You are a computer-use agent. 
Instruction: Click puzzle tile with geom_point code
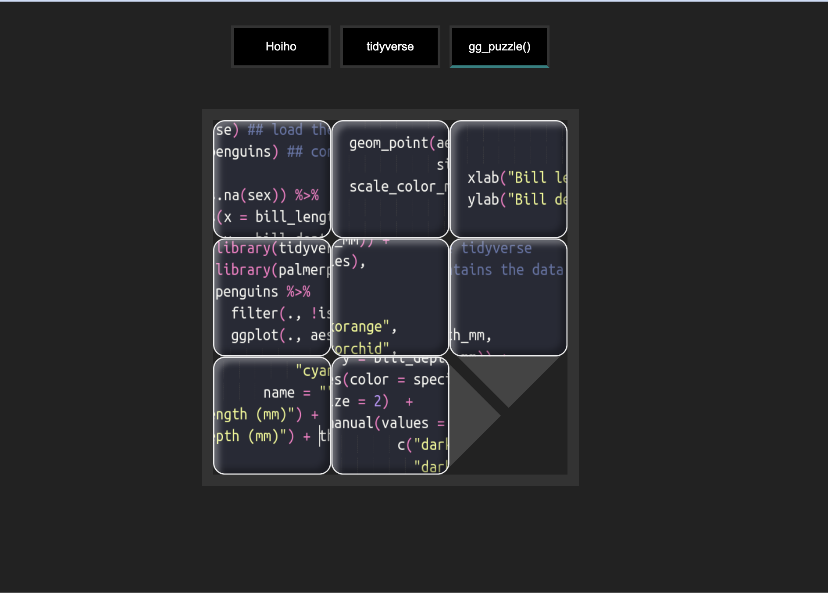pos(390,179)
